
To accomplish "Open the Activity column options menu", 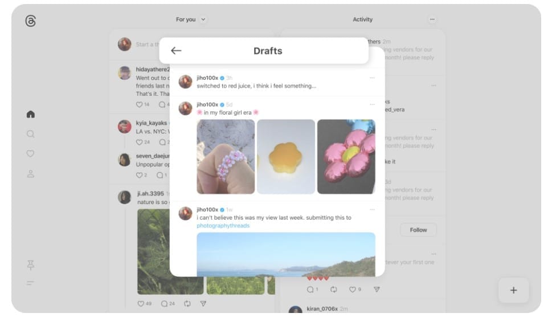I will coord(432,19).
